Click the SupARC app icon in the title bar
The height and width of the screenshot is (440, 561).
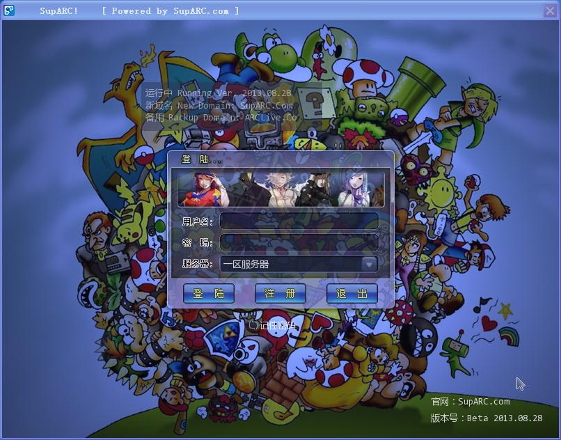(x=8, y=10)
